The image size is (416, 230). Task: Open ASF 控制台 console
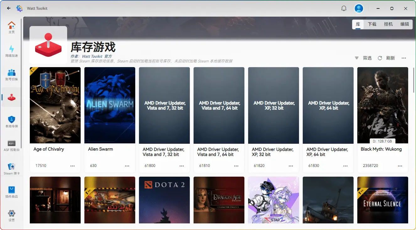(12, 145)
